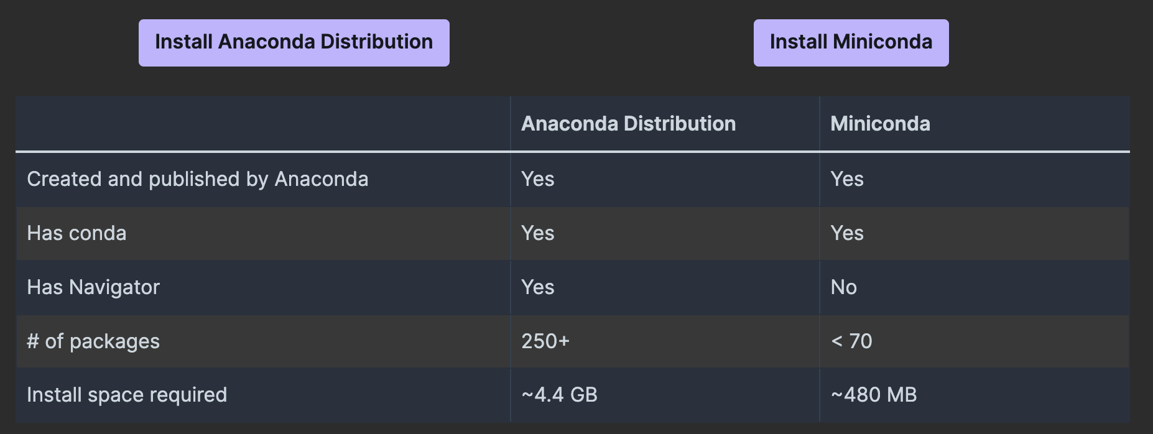The height and width of the screenshot is (434, 1153).
Task: Click the 'Created and published by Anaconda' row label
Action: (x=198, y=179)
